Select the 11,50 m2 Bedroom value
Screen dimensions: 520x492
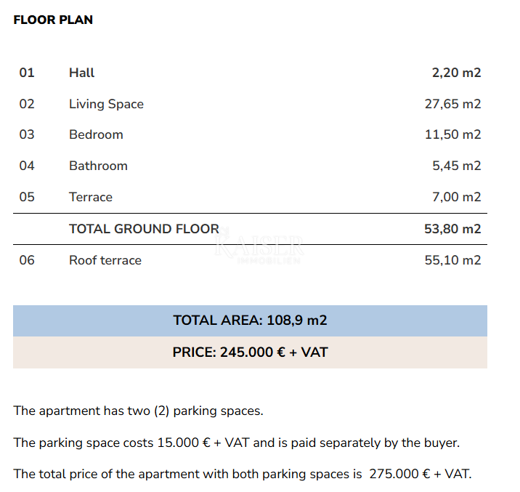(452, 134)
